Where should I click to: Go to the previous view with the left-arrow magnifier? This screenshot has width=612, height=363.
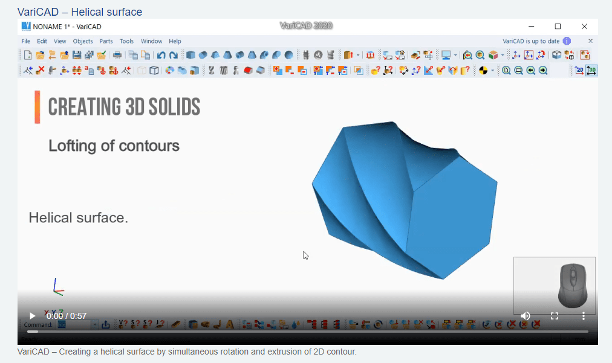531,71
